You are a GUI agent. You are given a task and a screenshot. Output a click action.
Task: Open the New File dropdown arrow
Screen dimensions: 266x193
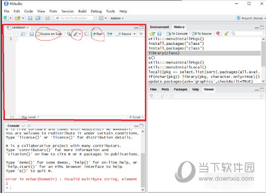tap(10, 18)
